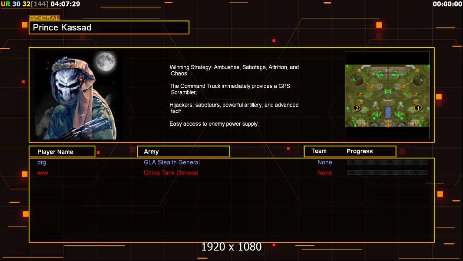Click GLA Stealth General army entry
The image size is (463, 261).
point(172,162)
